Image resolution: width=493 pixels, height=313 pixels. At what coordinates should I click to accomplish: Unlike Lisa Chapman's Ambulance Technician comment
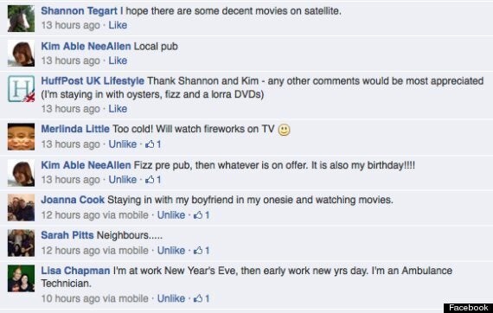(171, 298)
